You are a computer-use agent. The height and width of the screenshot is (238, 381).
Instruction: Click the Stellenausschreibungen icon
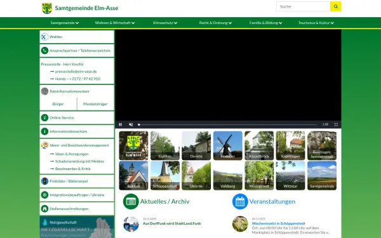(44, 209)
